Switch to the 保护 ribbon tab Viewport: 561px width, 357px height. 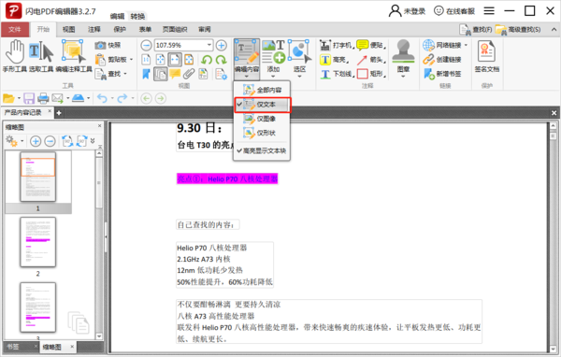tap(120, 29)
